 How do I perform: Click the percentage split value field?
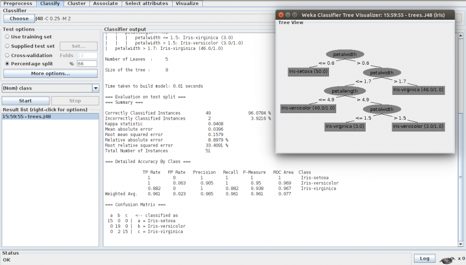tap(87, 64)
